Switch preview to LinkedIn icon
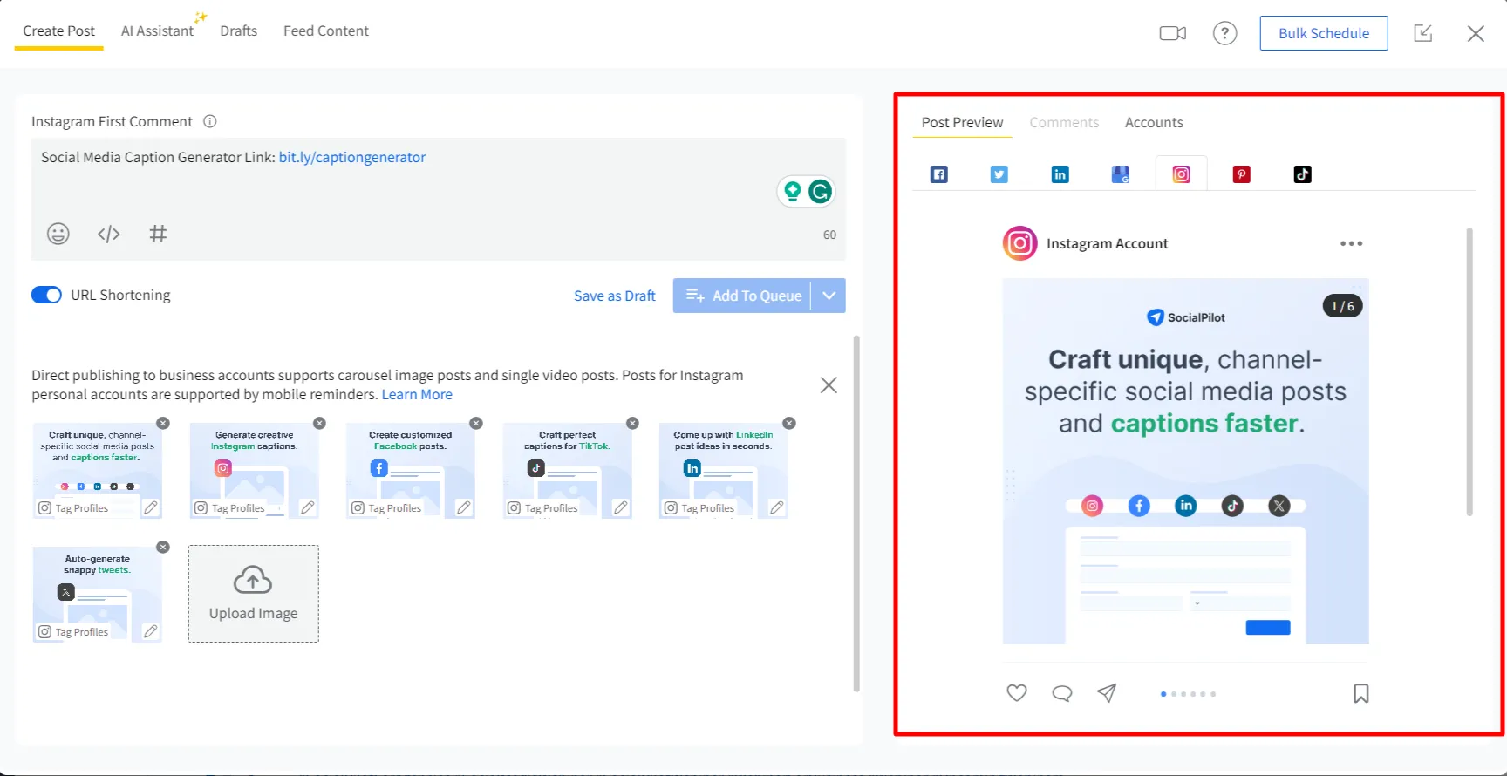The height and width of the screenshot is (776, 1507). (1060, 174)
